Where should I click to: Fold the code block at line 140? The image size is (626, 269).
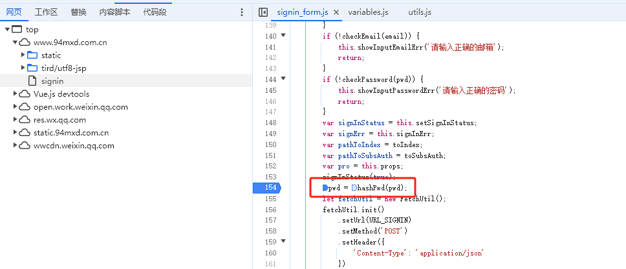[x=283, y=35]
